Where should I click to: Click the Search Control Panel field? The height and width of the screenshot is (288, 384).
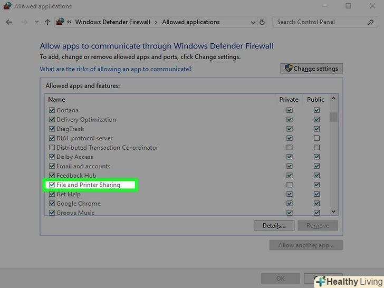[325, 22]
